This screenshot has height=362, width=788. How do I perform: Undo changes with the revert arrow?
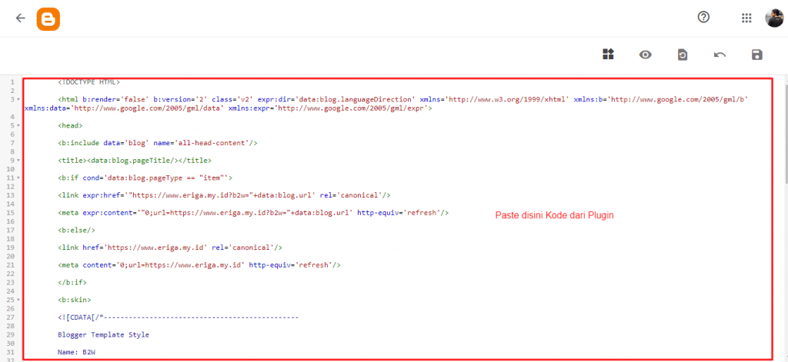point(720,55)
